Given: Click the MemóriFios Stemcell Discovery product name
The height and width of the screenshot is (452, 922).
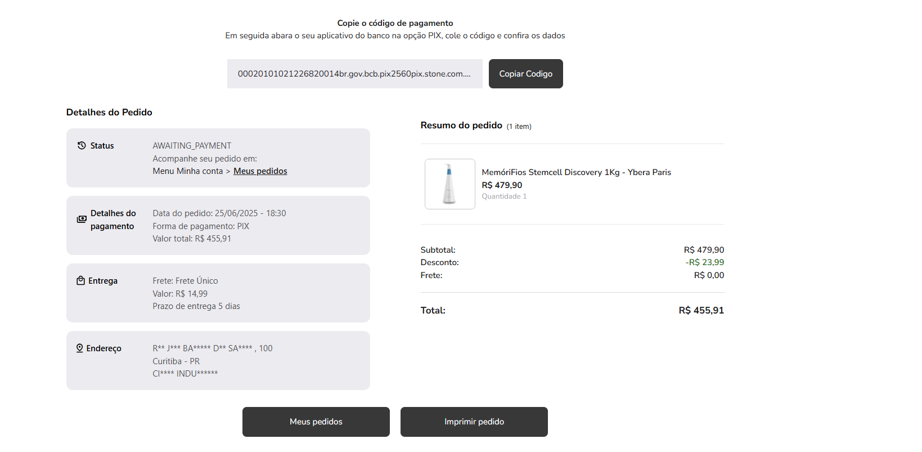Looking at the screenshot, I should coord(576,172).
